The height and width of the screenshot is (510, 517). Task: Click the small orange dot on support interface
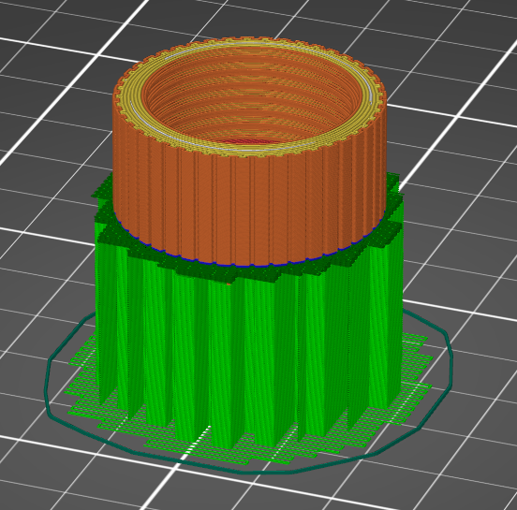(x=229, y=284)
